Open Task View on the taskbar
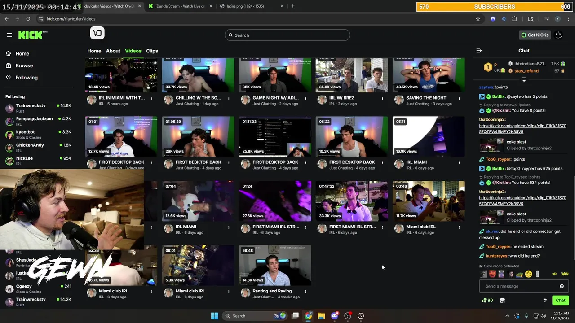This screenshot has width=575, height=323. coord(295,316)
